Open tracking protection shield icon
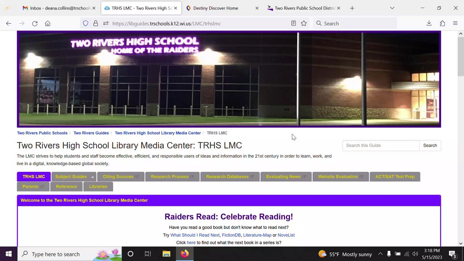464x261 pixels. click(x=86, y=24)
